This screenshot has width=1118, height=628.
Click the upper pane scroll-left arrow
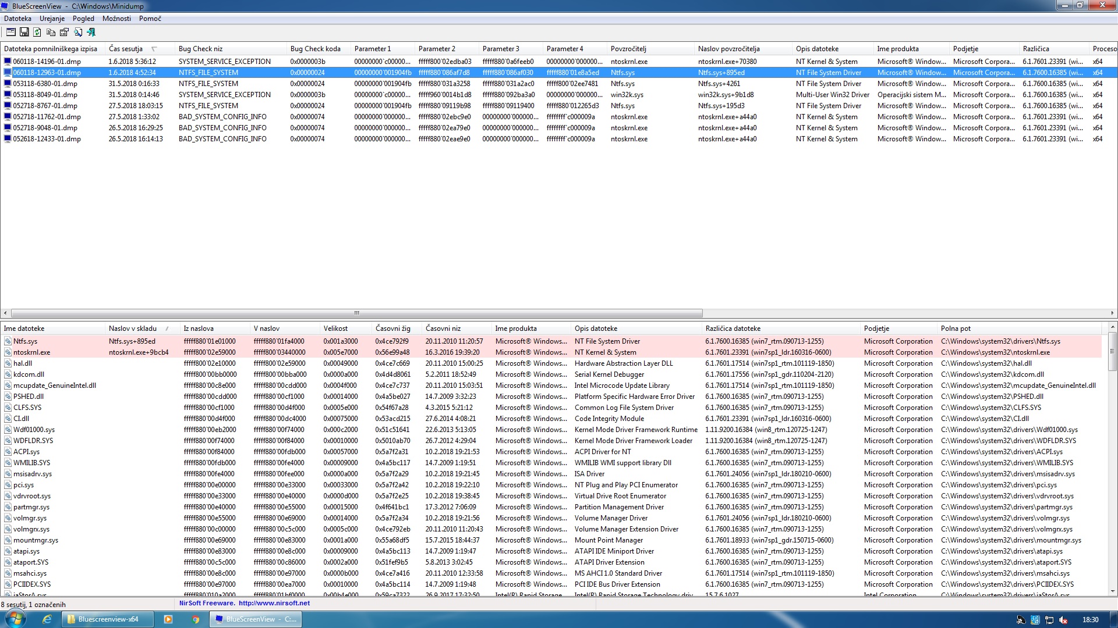[x=5, y=313]
